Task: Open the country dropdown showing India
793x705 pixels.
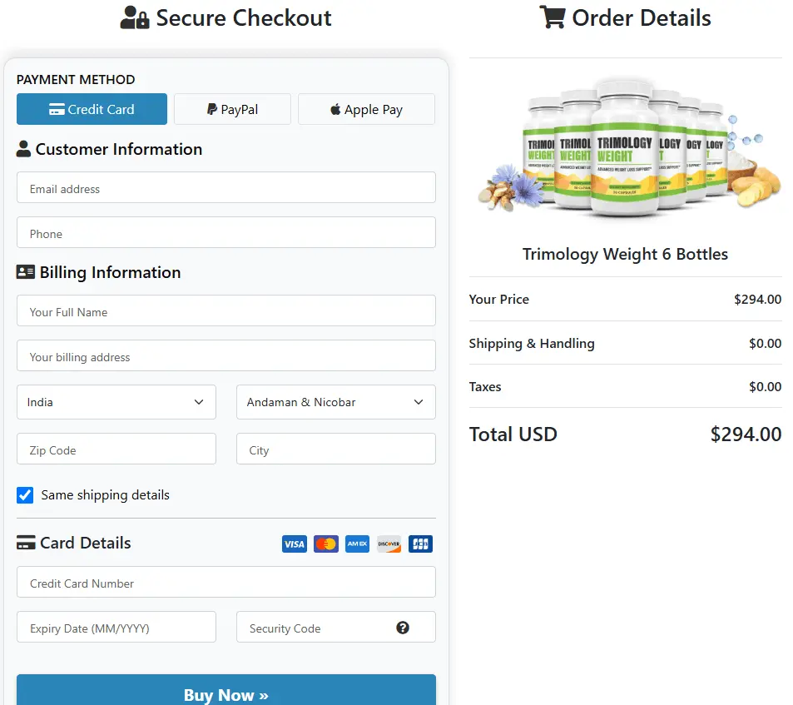Action: pyautogui.click(x=116, y=402)
